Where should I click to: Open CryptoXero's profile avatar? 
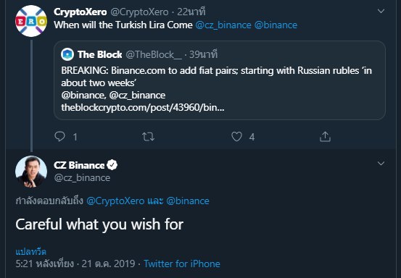pyautogui.click(x=31, y=21)
